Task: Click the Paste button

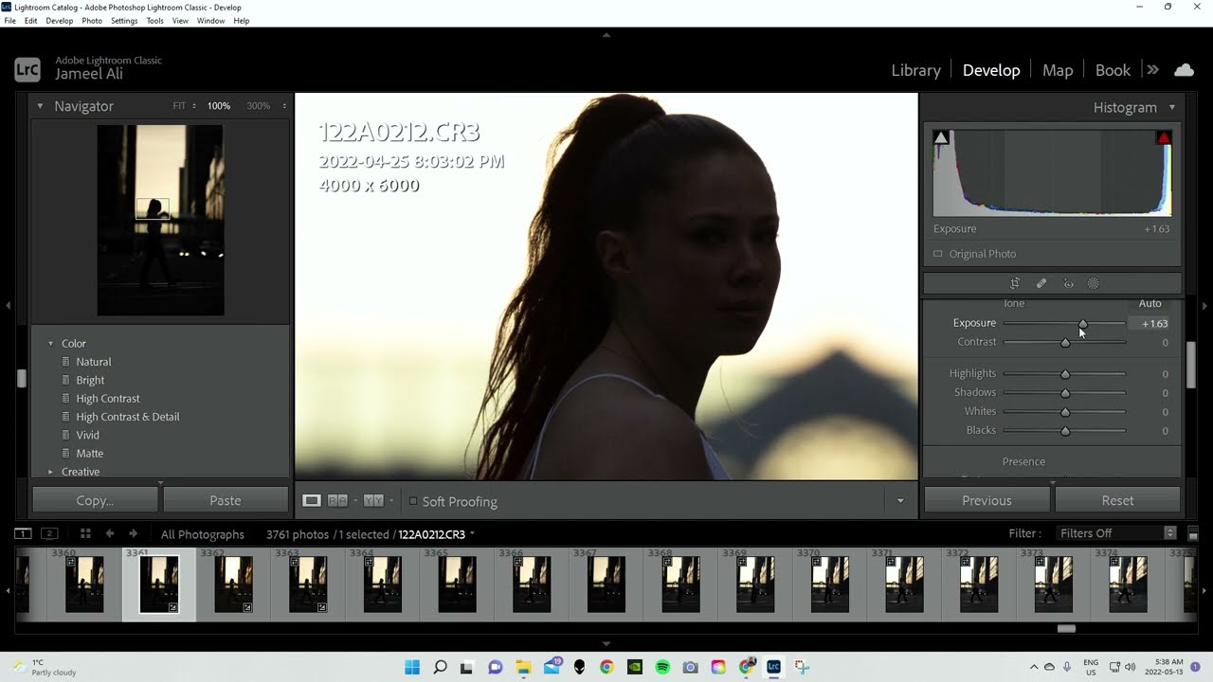Action: 226,500
